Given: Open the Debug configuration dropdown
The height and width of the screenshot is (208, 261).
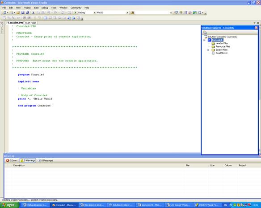Looking at the screenshot, I should pyautogui.click(x=95, y=12).
